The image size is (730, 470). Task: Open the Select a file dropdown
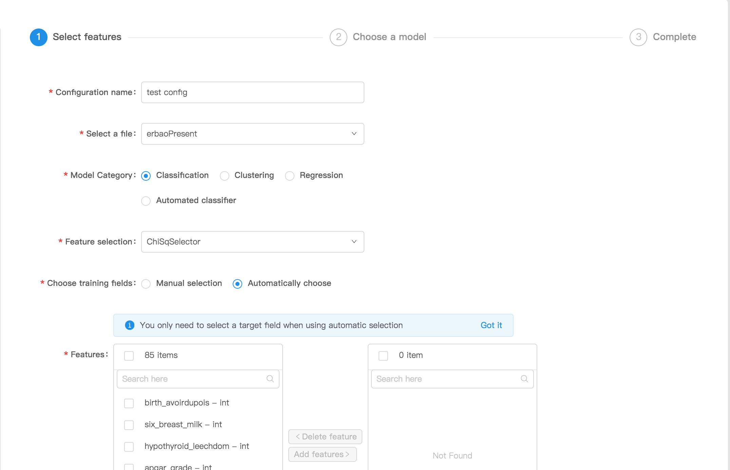click(x=252, y=134)
